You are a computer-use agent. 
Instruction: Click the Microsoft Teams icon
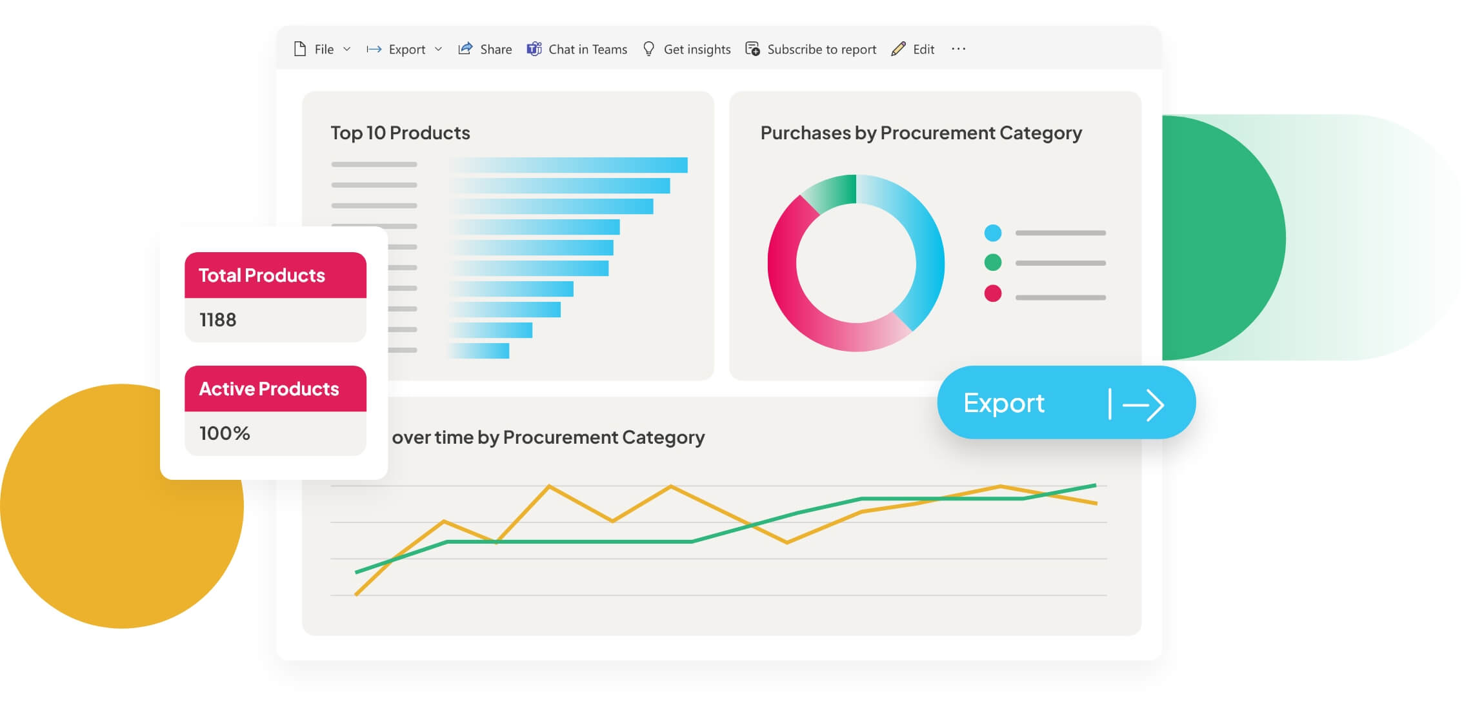click(x=534, y=49)
